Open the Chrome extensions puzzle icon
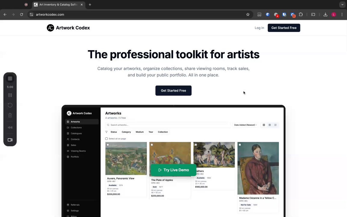 [x=301, y=14]
